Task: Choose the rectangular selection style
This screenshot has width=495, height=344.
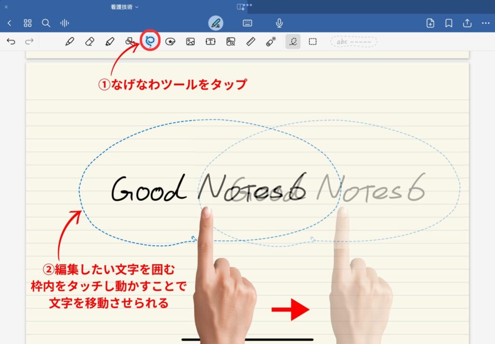Action: (x=313, y=42)
